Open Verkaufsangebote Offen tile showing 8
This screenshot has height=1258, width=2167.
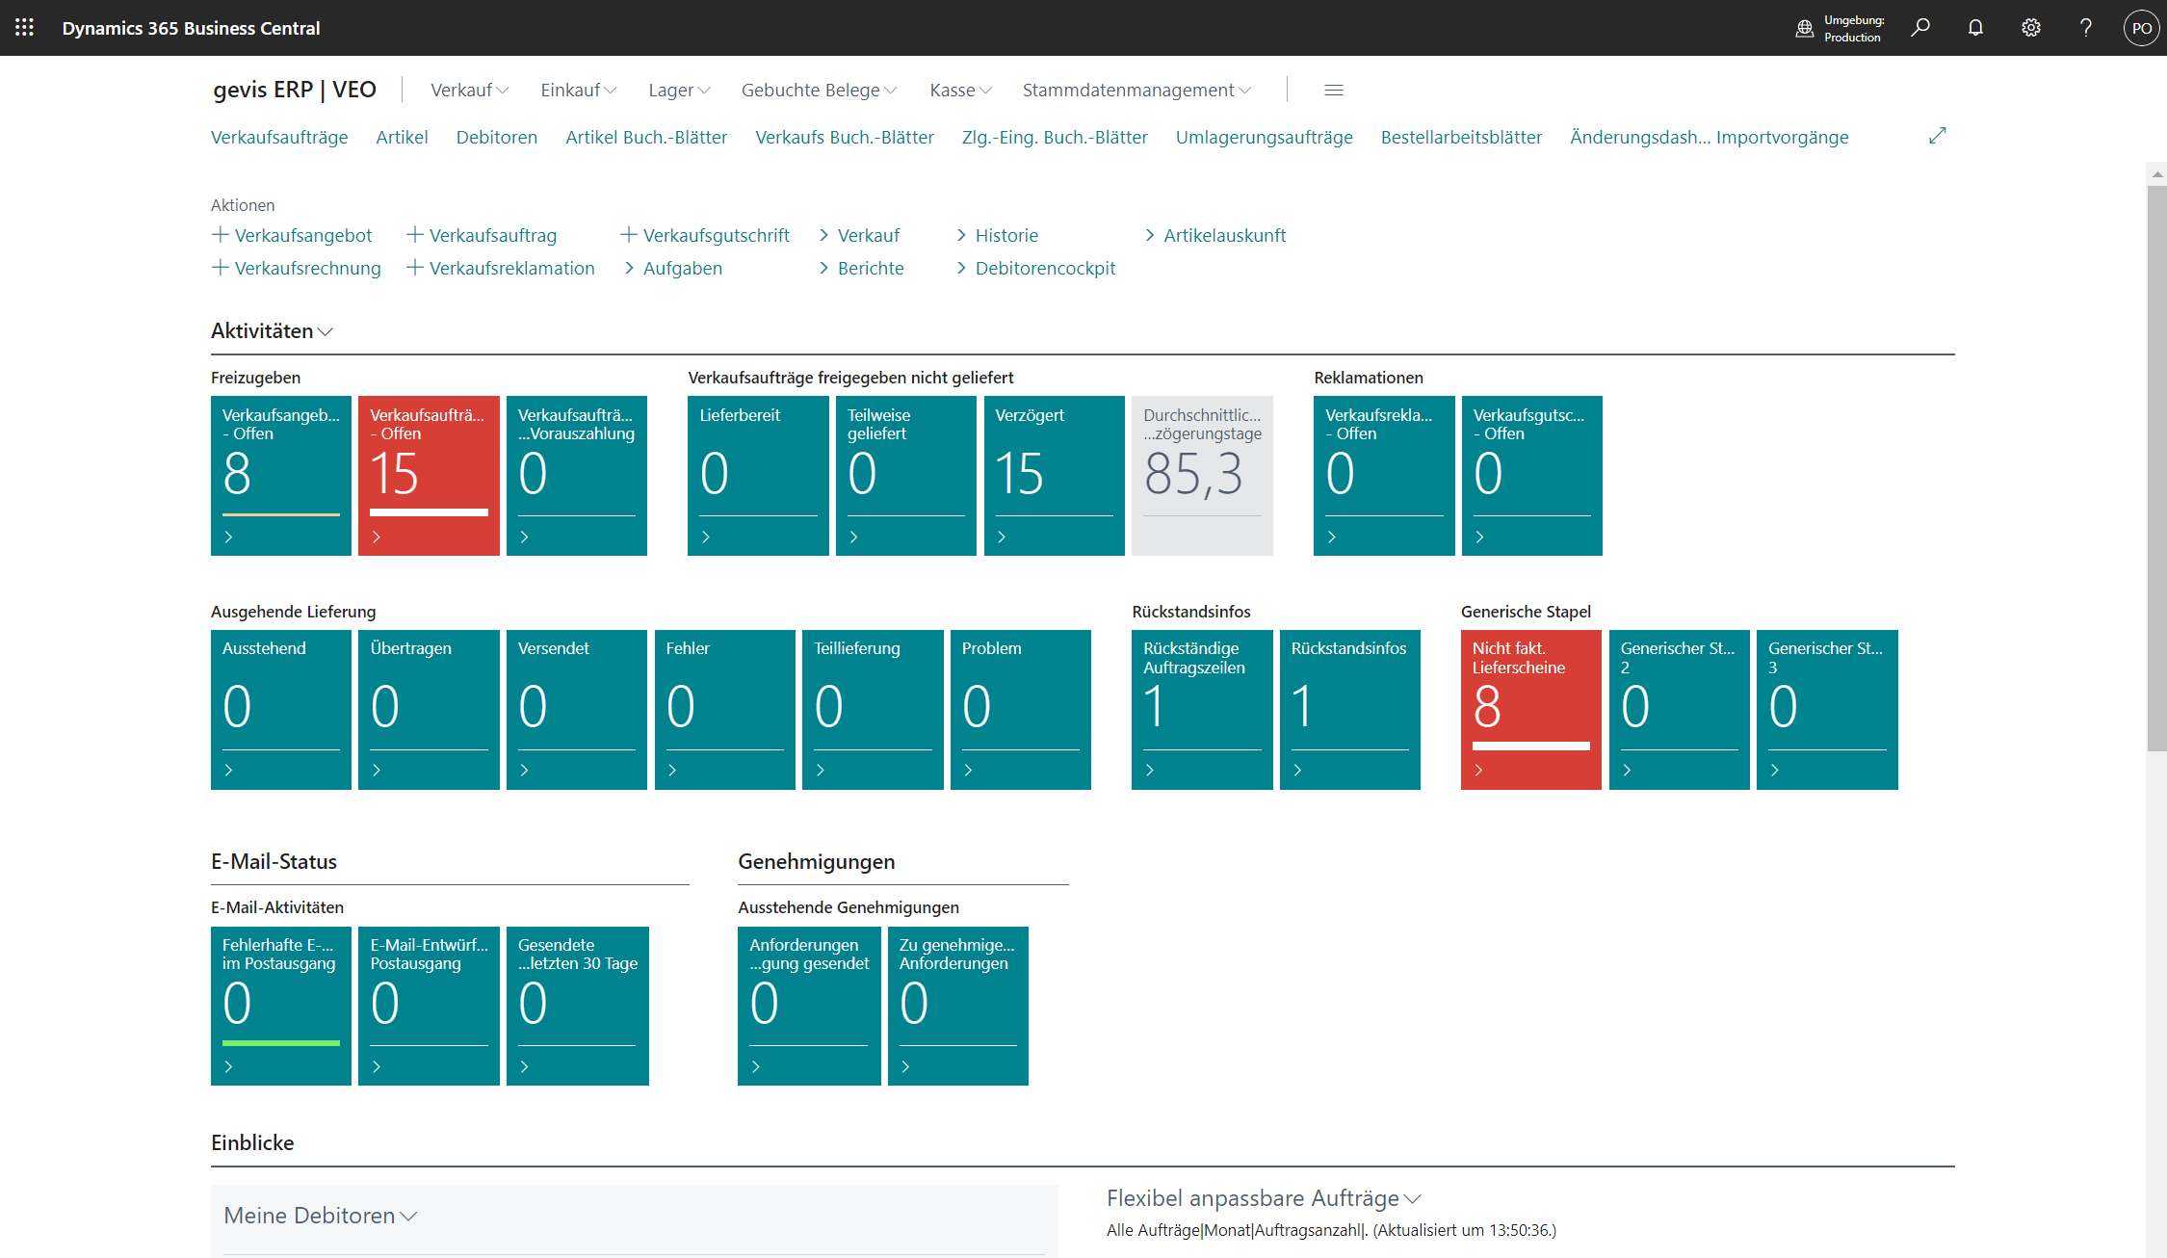(x=281, y=476)
